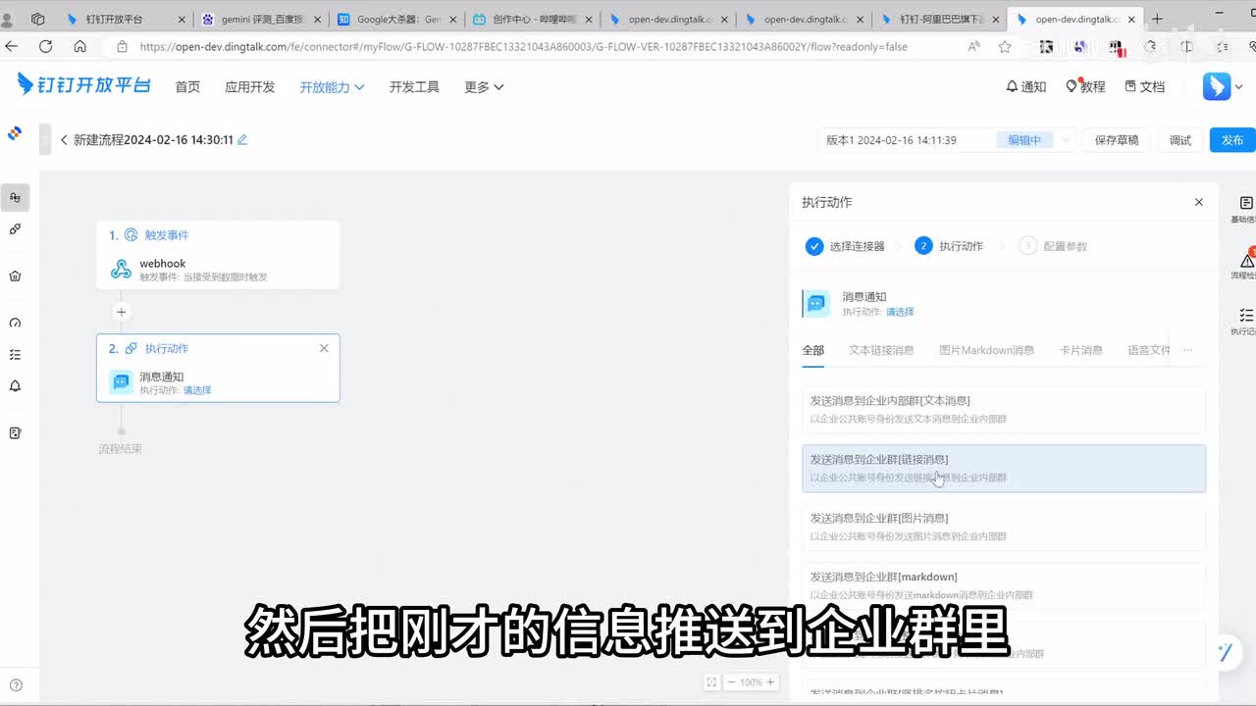Click the plus button between flow steps
Image resolution: width=1256 pixels, height=706 pixels.
click(122, 312)
